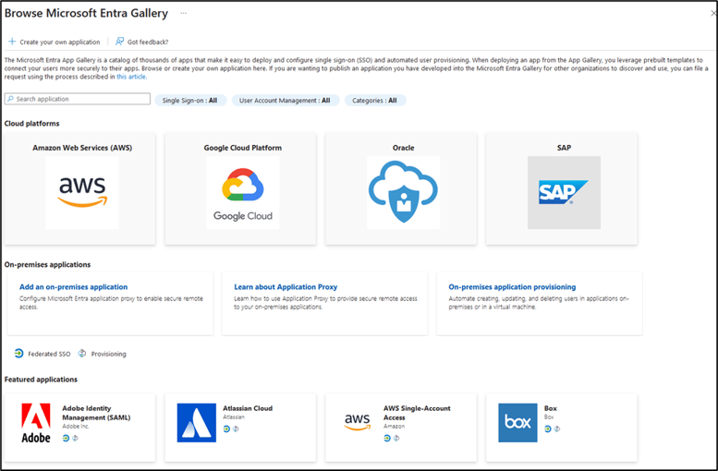This screenshot has height=471, width=718.
Task: Click the Oracle tile title
Action: (404, 148)
